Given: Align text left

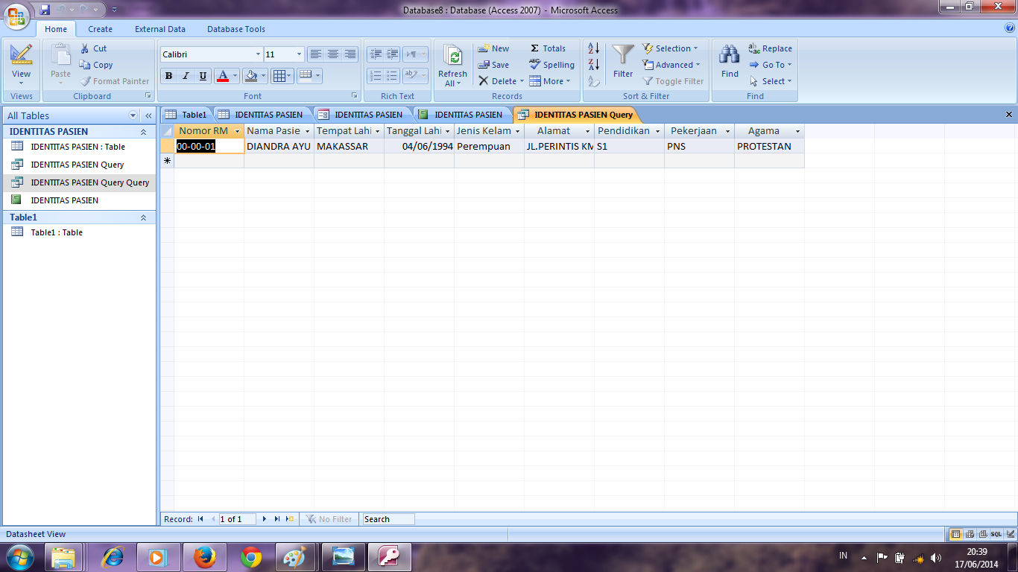Looking at the screenshot, I should pos(316,54).
